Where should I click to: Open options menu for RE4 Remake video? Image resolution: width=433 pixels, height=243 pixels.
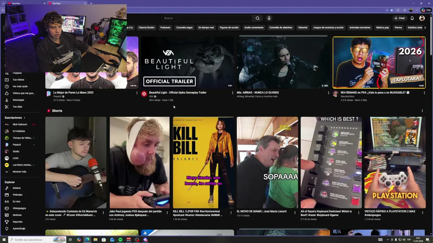[424, 93]
